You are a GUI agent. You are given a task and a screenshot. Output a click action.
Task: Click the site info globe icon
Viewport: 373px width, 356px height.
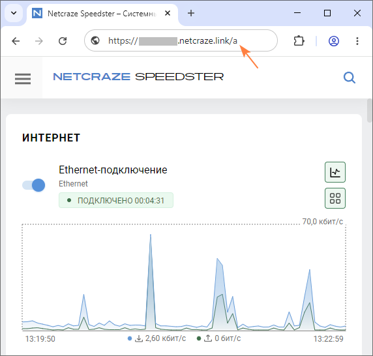click(x=95, y=40)
